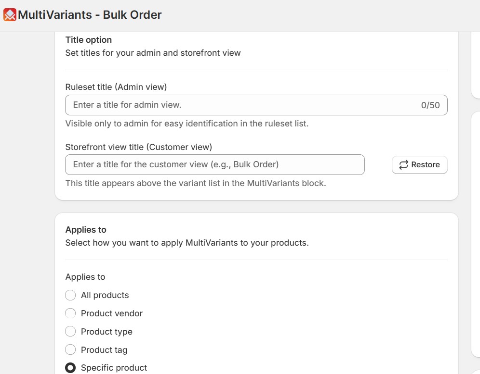Click the MultiVariants app logo icon
Image resolution: width=480 pixels, height=374 pixels.
[x=10, y=15]
